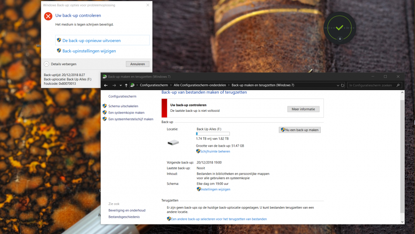Select the Configuratiescherm breadcrumb item
Viewport: 415px width, 234px height.
[x=154, y=85]
